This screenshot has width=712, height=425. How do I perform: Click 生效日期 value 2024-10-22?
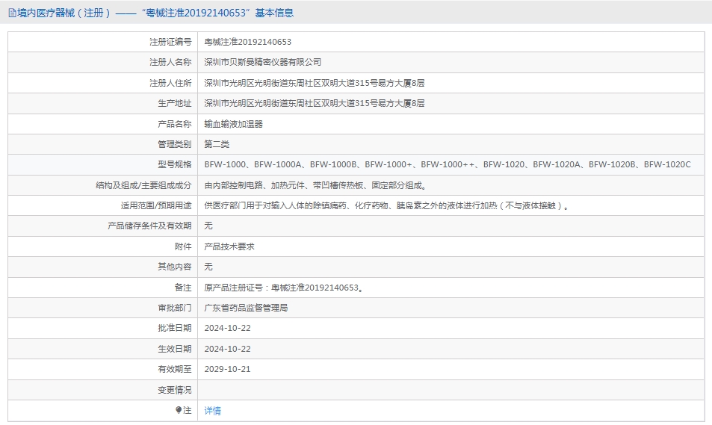[x=227, y=349]
